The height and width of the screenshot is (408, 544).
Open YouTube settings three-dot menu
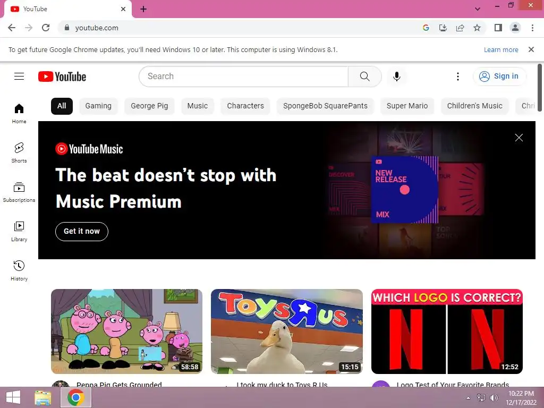click(457, 76)
